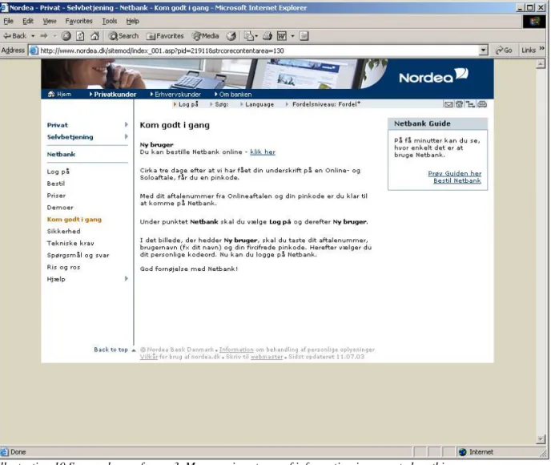Open the Forward history dropdown arrow

click(x=54, y=36)
